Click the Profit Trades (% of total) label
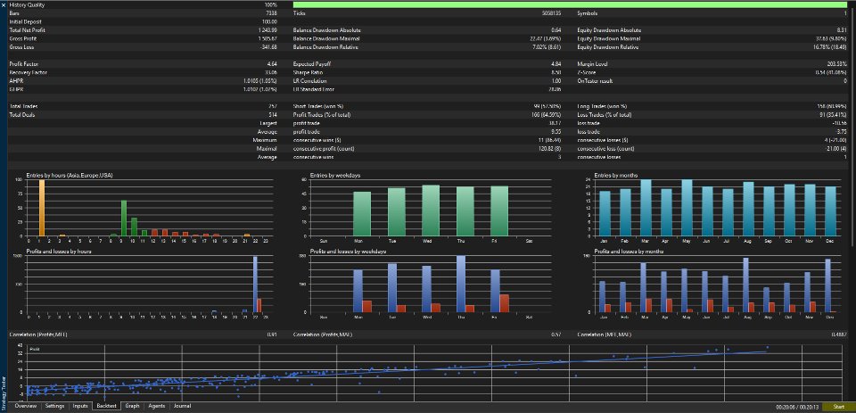The image size is (856, 413). click(322, 115)
